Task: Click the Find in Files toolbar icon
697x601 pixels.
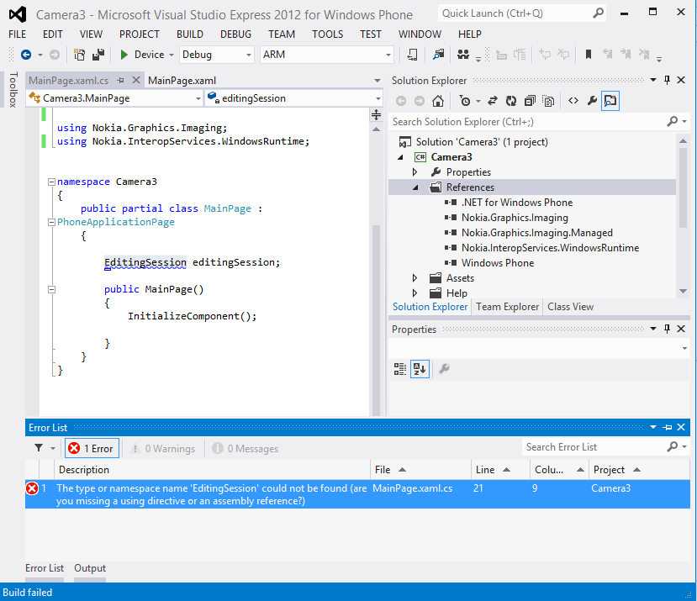Action: 438,55
